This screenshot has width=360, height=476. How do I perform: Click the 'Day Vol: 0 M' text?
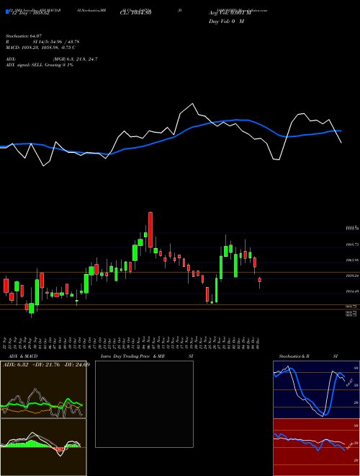pos(226,22)
